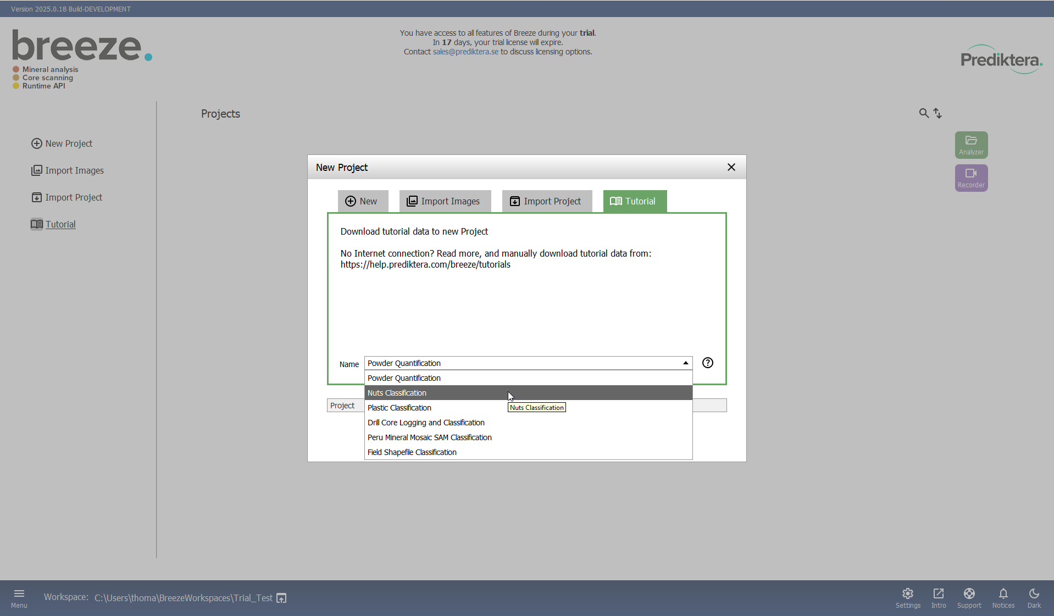Open the hamburger Menu
The width and height of the screenshot is (1054, 616).
click(x=19, y=597)
